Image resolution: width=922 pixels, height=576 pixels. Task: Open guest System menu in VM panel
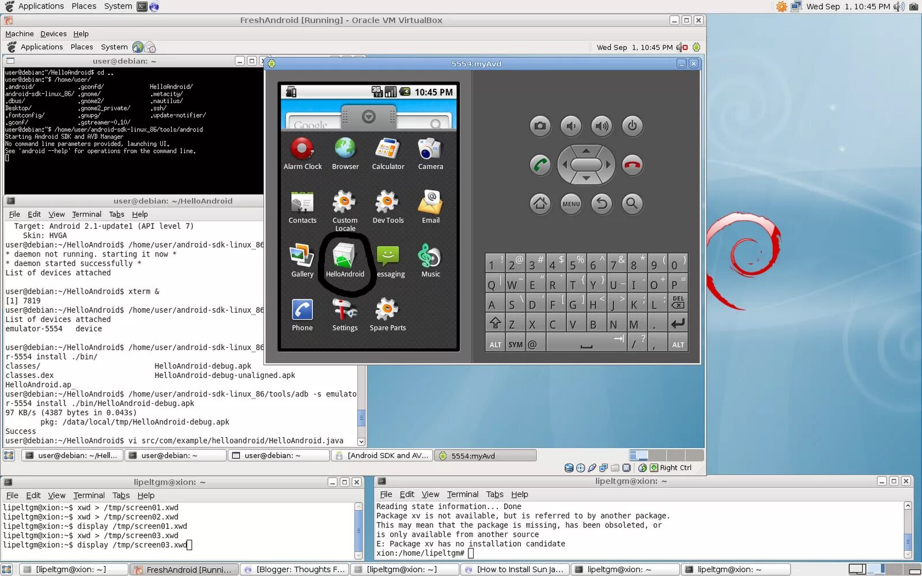pyautogui.click(x=114, y=47)
